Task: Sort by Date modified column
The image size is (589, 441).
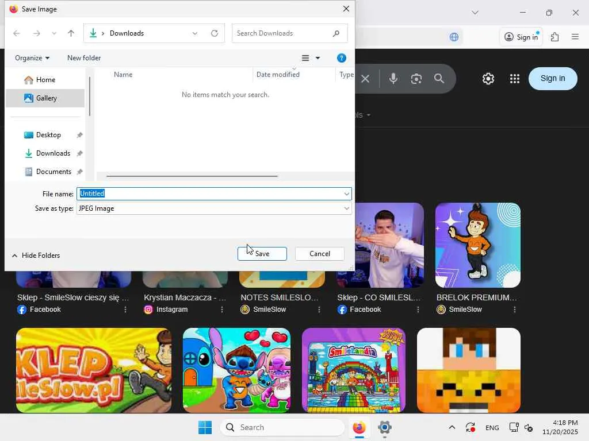Action: pyautogui.click(x=278, y=74)
